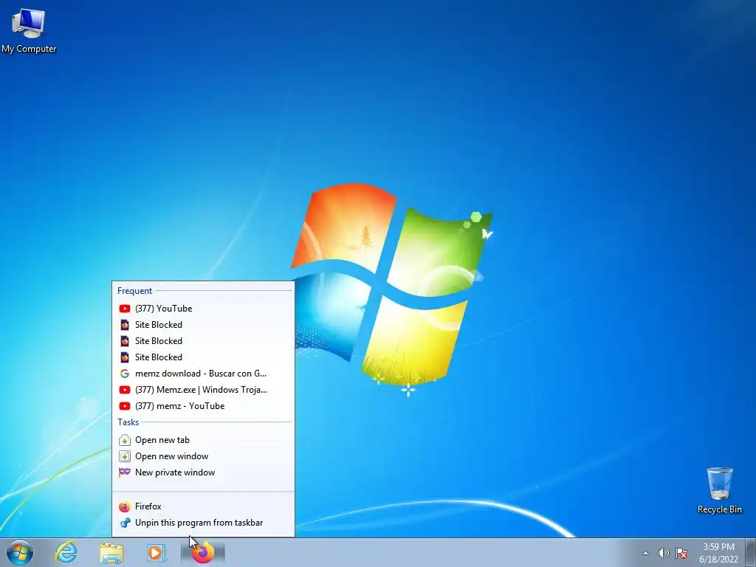Launch Windows Media Player from the taskbar

(x=155, y=553)
